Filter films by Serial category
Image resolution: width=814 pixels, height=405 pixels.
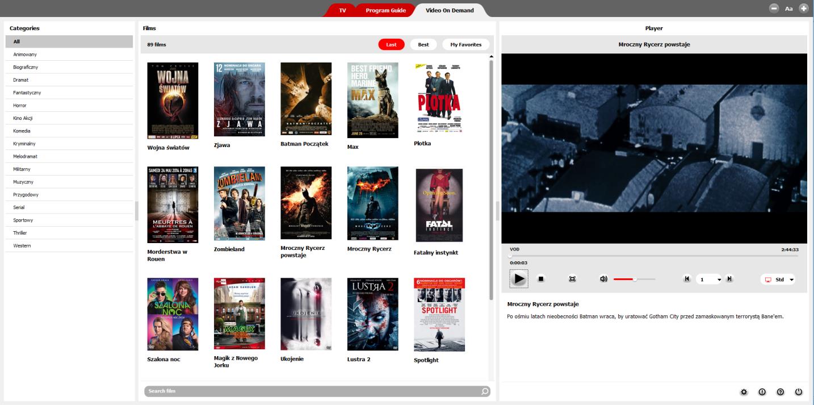pos(69,207)
